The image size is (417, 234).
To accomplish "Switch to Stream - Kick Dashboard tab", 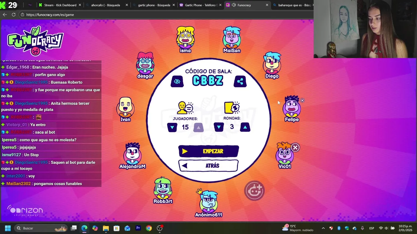I will [x=60, y=5].
